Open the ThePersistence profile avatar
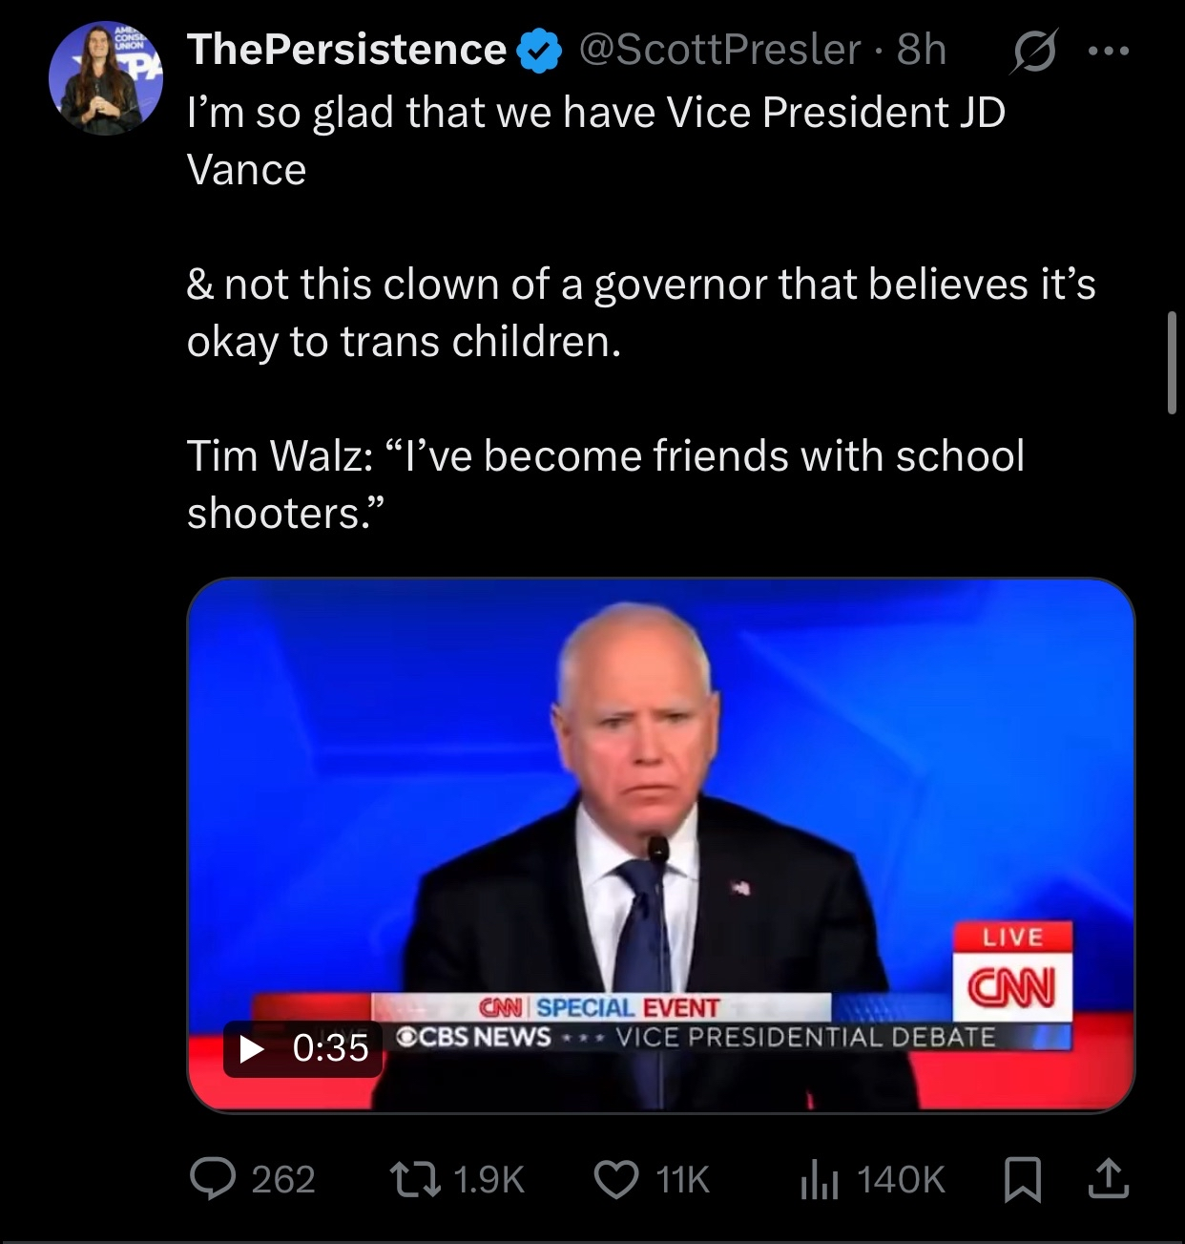 click(x=106, y=79)
